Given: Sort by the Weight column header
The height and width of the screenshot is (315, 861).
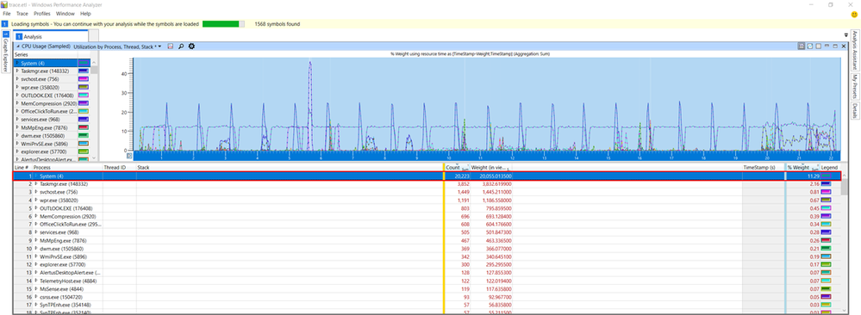Looking at the screenshot, I should pos(488,167).
